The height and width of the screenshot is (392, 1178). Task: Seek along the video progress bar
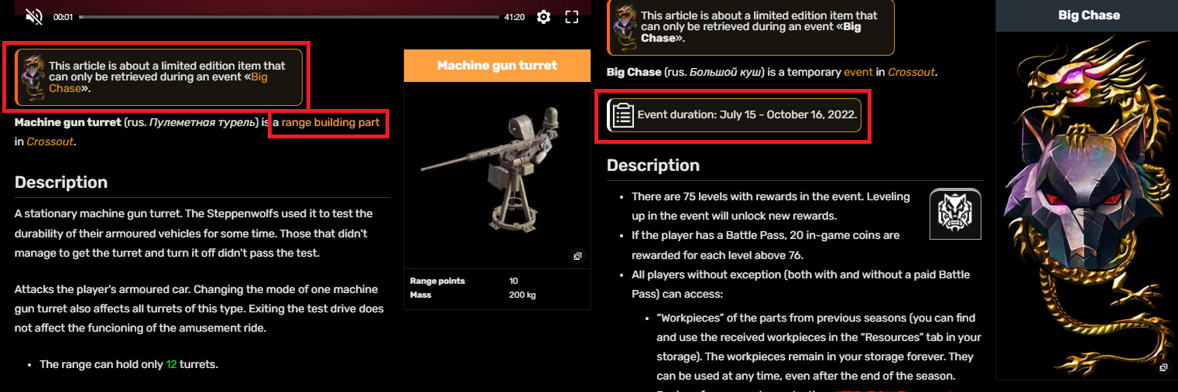(289, 16)
